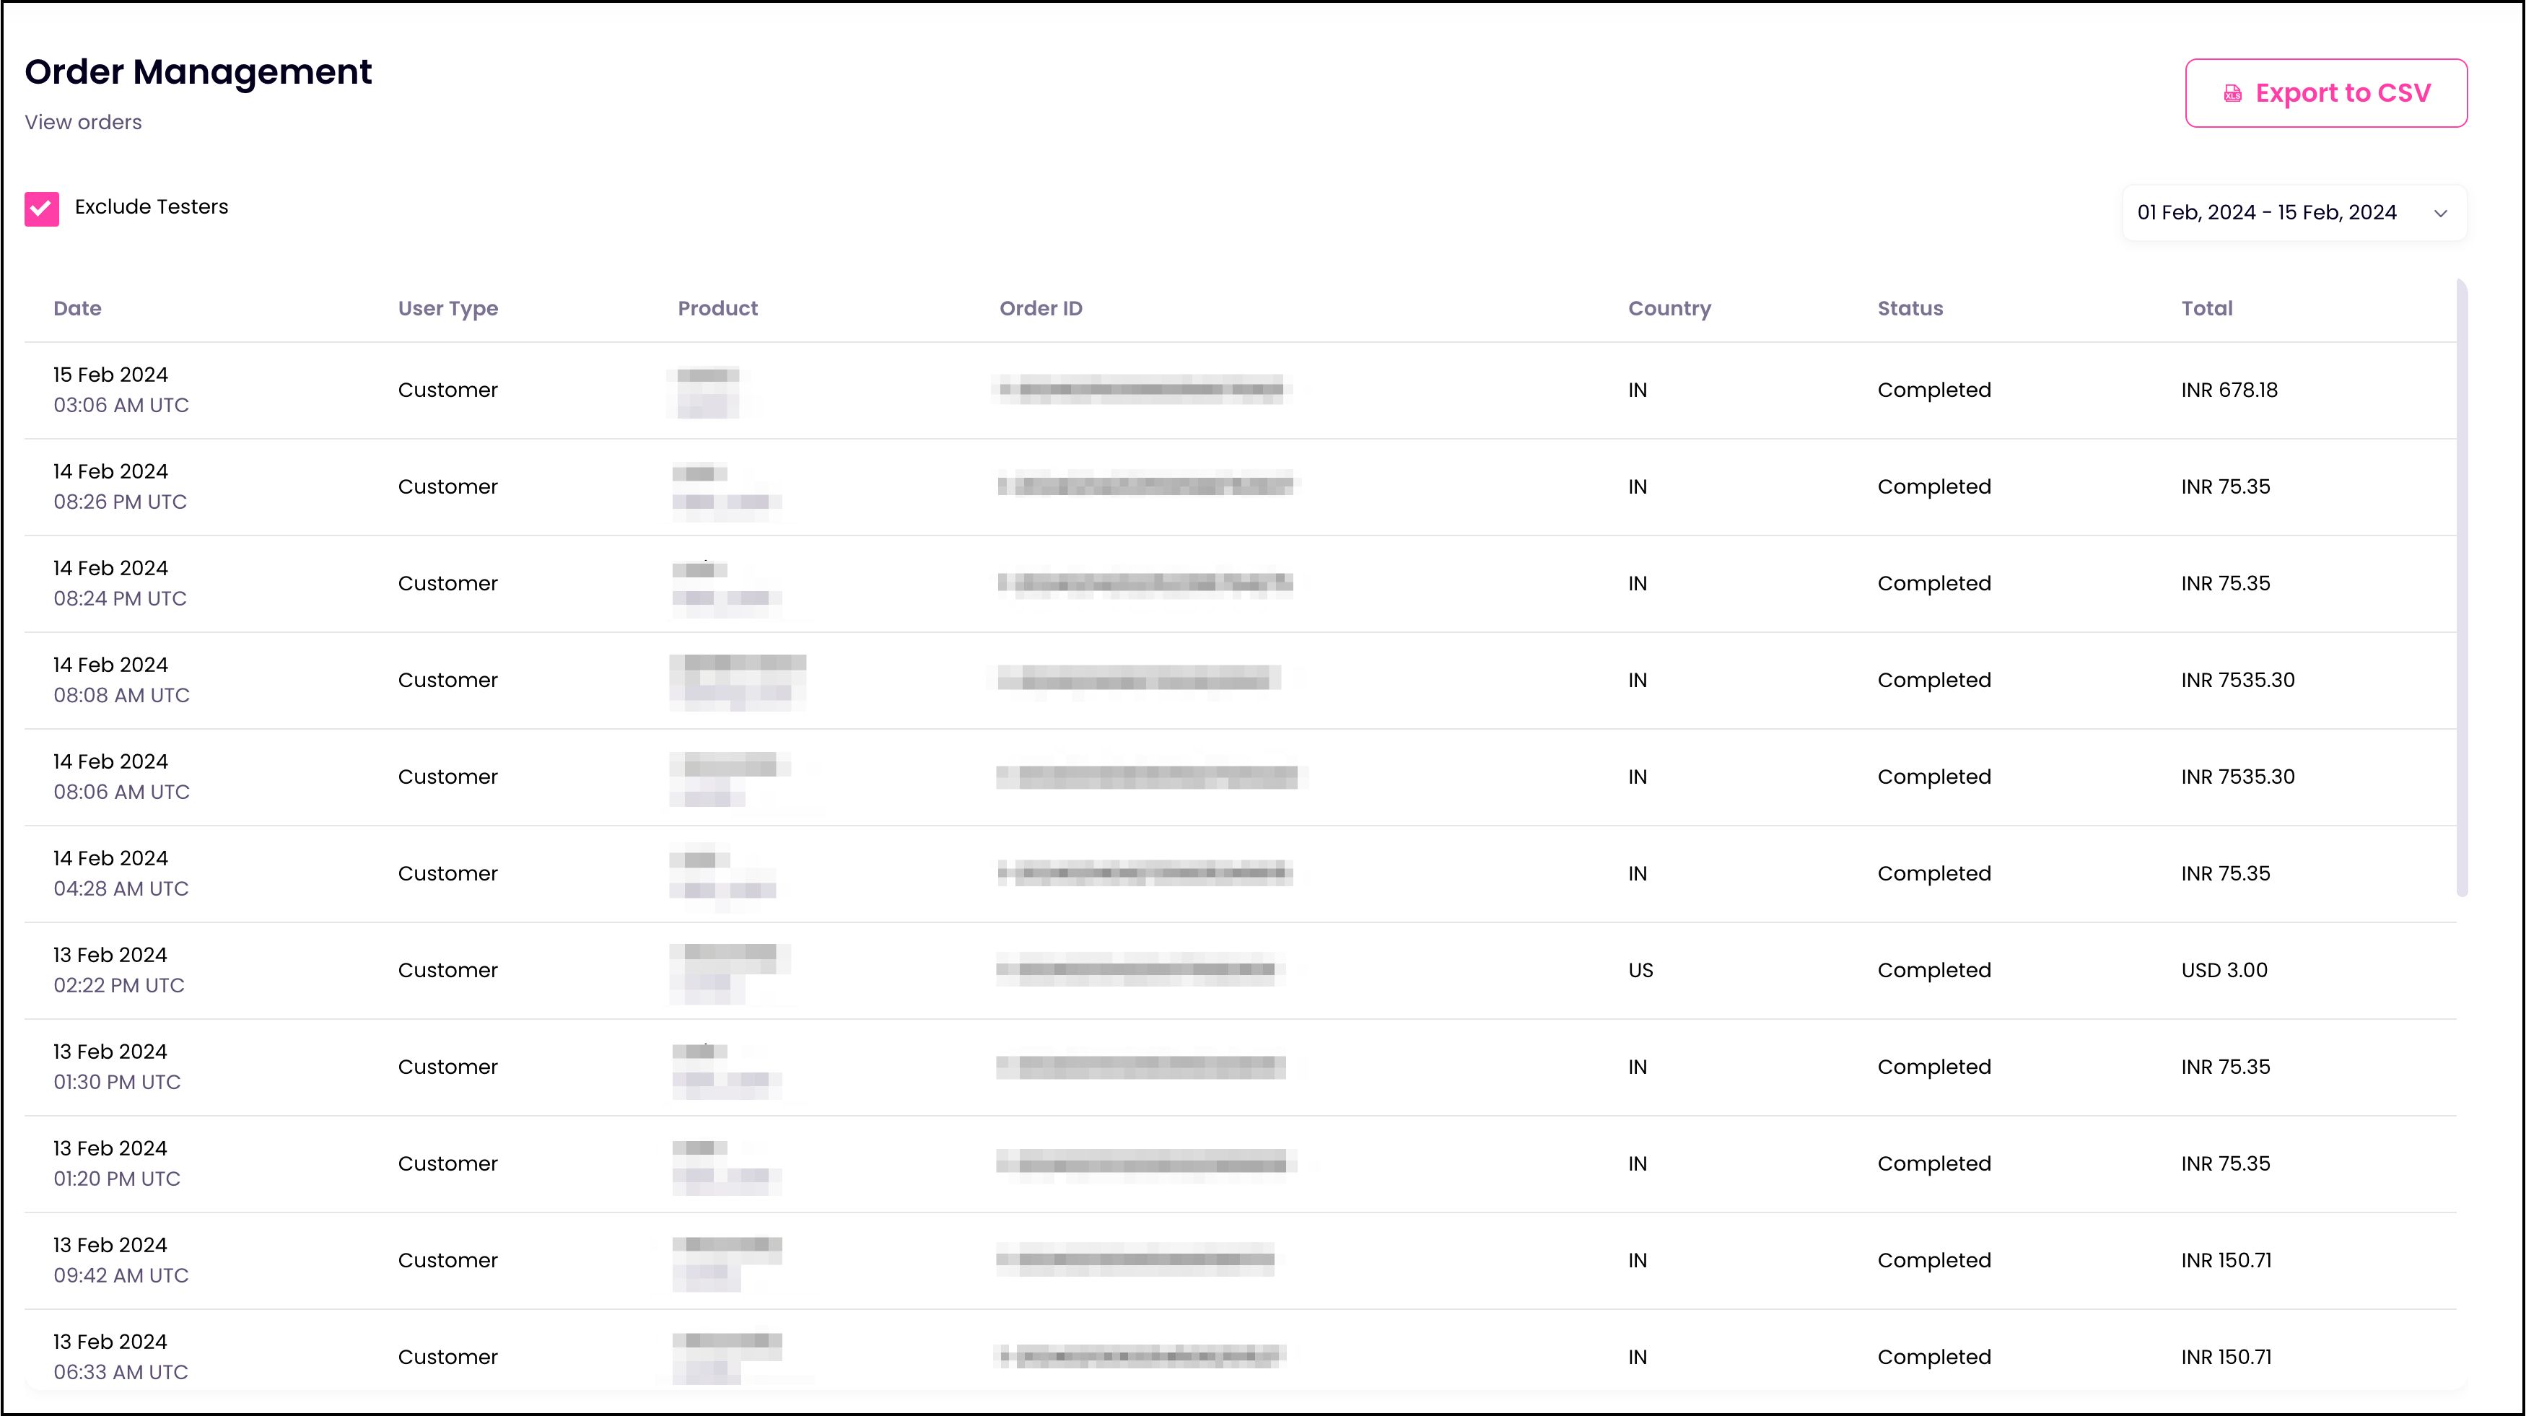
Task: Click the Product column header
Action: [718, 308]
